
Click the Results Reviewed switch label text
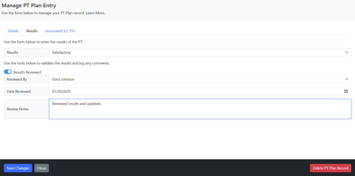coord(27,72)
